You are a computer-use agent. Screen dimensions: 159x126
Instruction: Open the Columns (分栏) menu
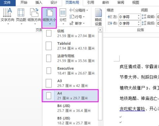(63, 16)
